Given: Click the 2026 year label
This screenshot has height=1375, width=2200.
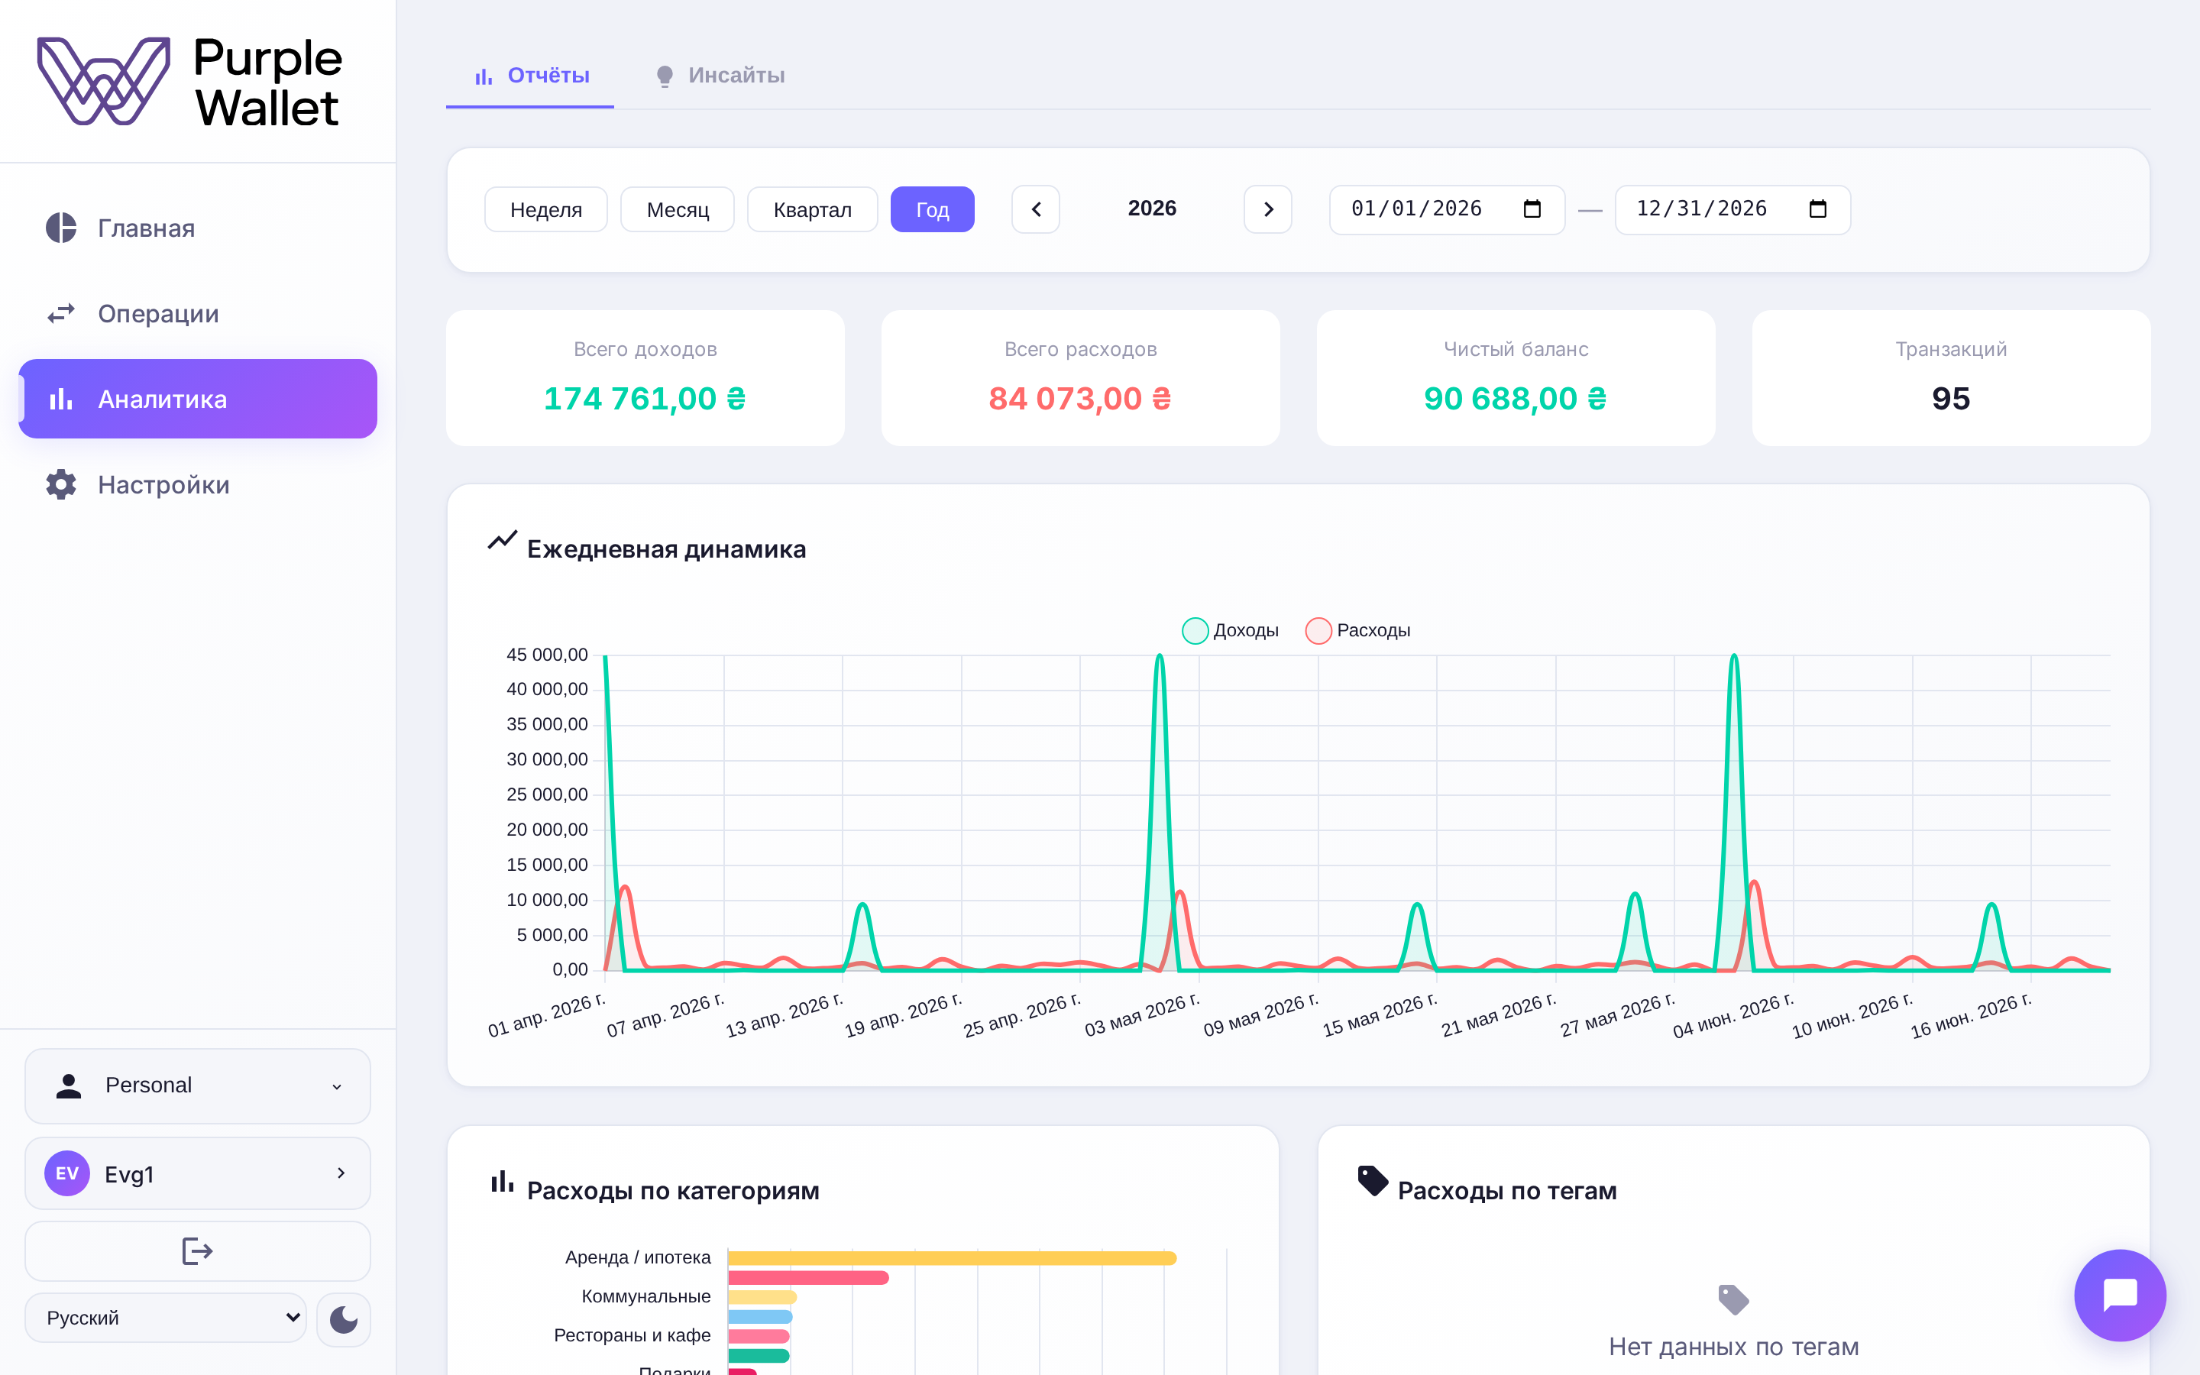Looking at the screenshot, I should pyautogui.click(x=1152, y=209).
